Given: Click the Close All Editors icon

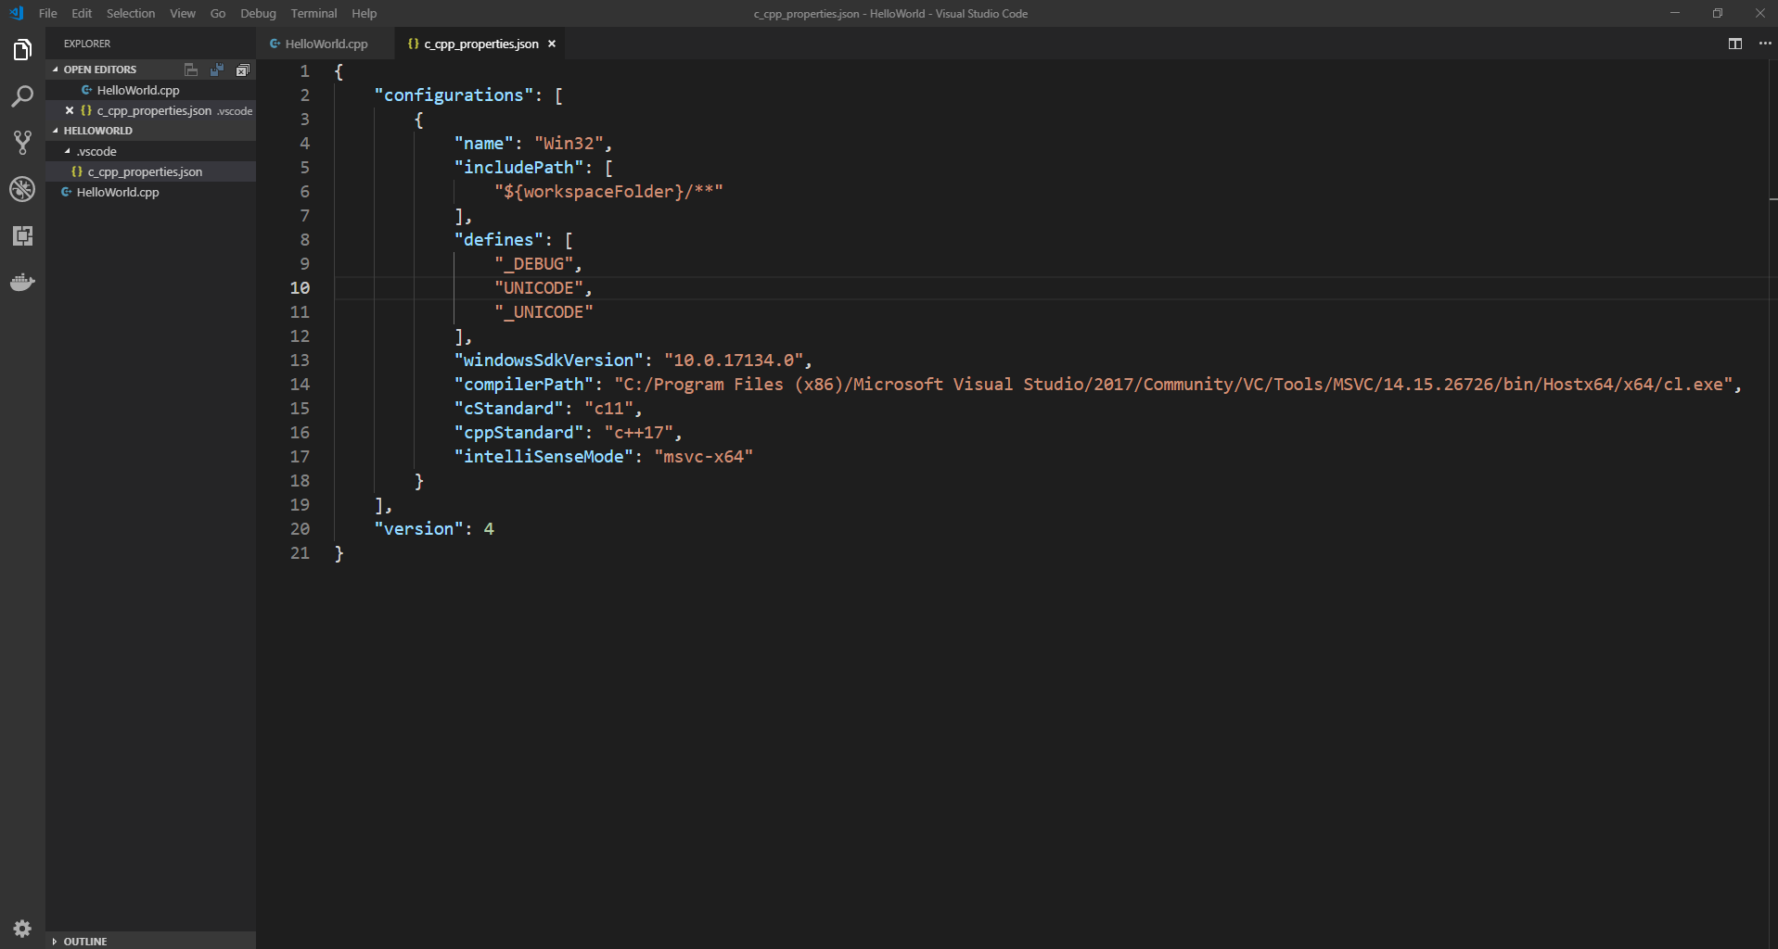Looking at the screenshot, I should 242,70.
